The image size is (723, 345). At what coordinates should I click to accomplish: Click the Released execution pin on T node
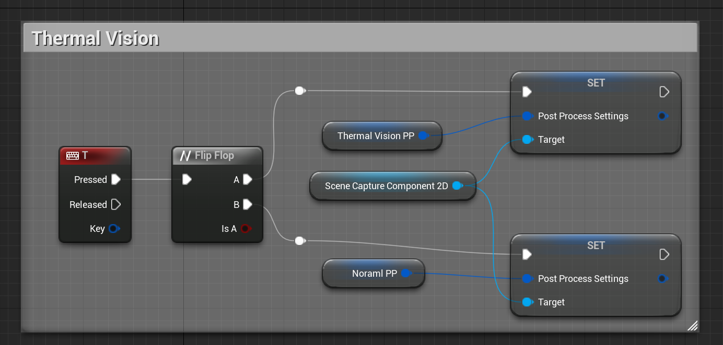116,204
